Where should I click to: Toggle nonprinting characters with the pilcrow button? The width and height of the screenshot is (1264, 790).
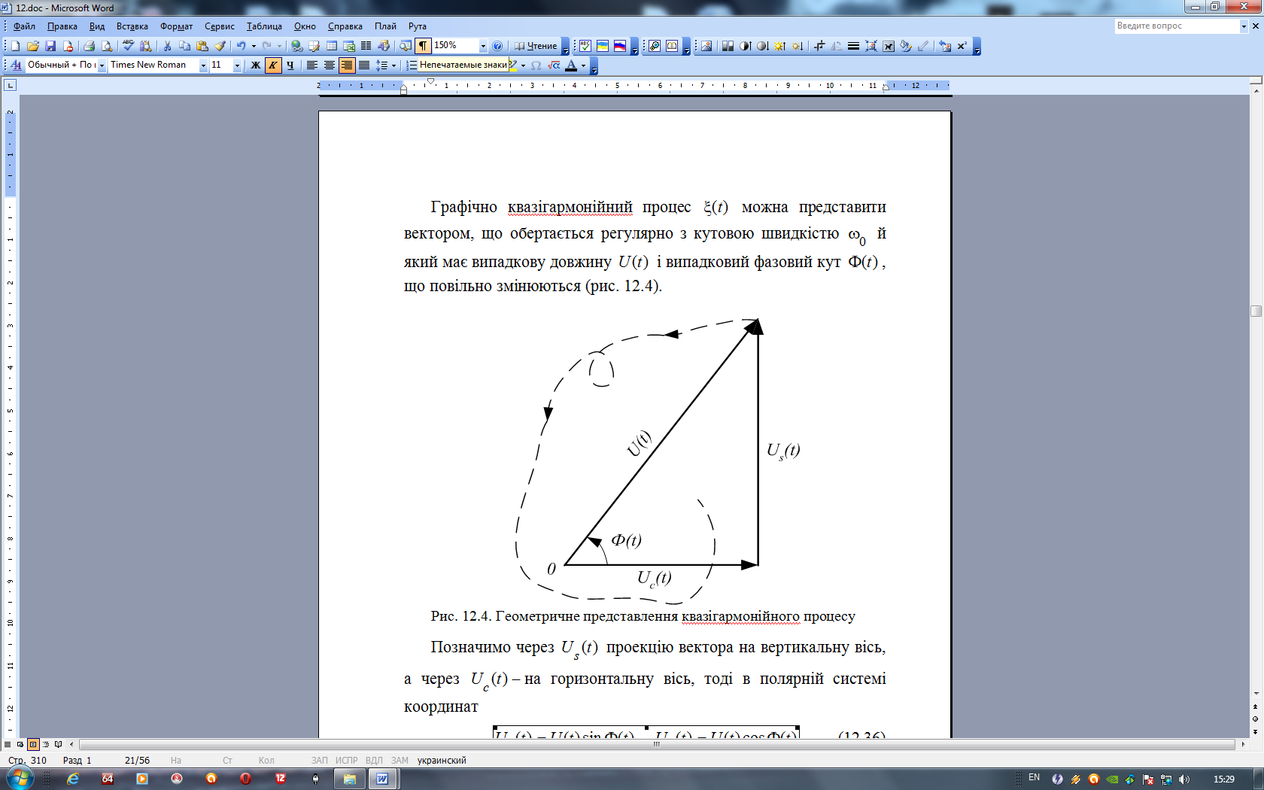pyautogui.click(x=424, y=46)
